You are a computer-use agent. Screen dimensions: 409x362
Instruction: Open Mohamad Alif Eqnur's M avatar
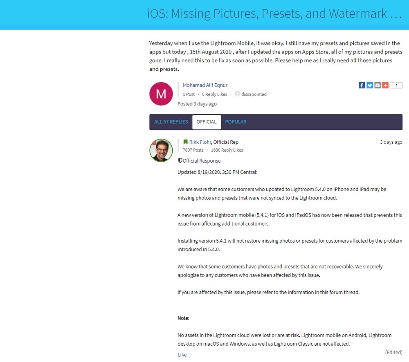(161, 94)
